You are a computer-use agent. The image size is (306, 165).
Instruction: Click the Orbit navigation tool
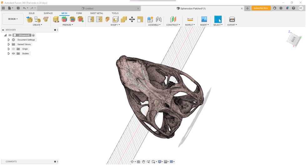click(x=133, y=162)
